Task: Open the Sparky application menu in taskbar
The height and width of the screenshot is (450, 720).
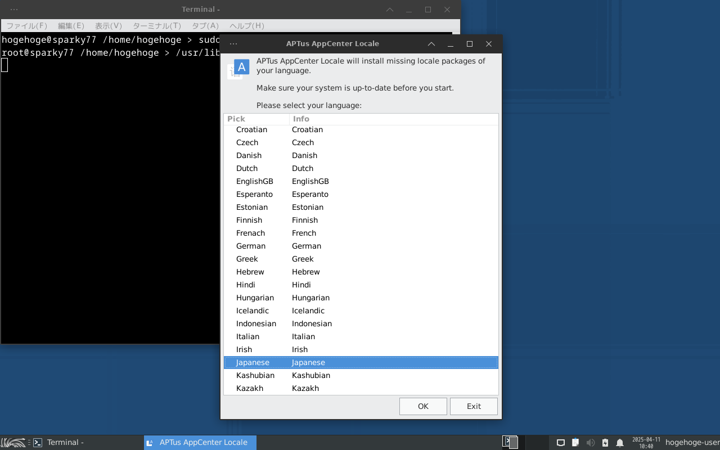Action: [x=13, y=443]
